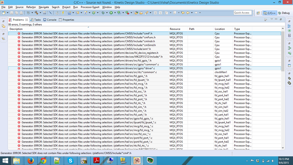Click the Back navigation arrow icon

(188, 13)
